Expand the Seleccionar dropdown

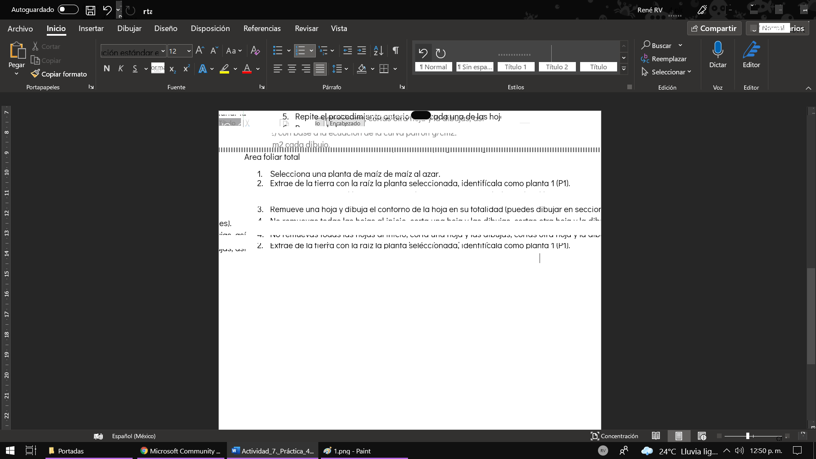click(689, 72)
